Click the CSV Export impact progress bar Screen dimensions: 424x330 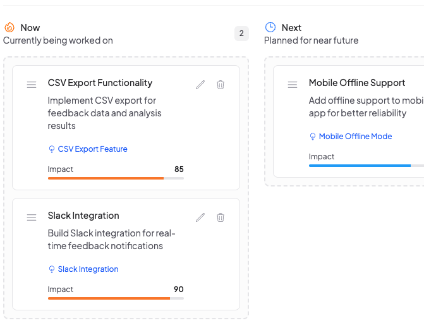[116, 178]
